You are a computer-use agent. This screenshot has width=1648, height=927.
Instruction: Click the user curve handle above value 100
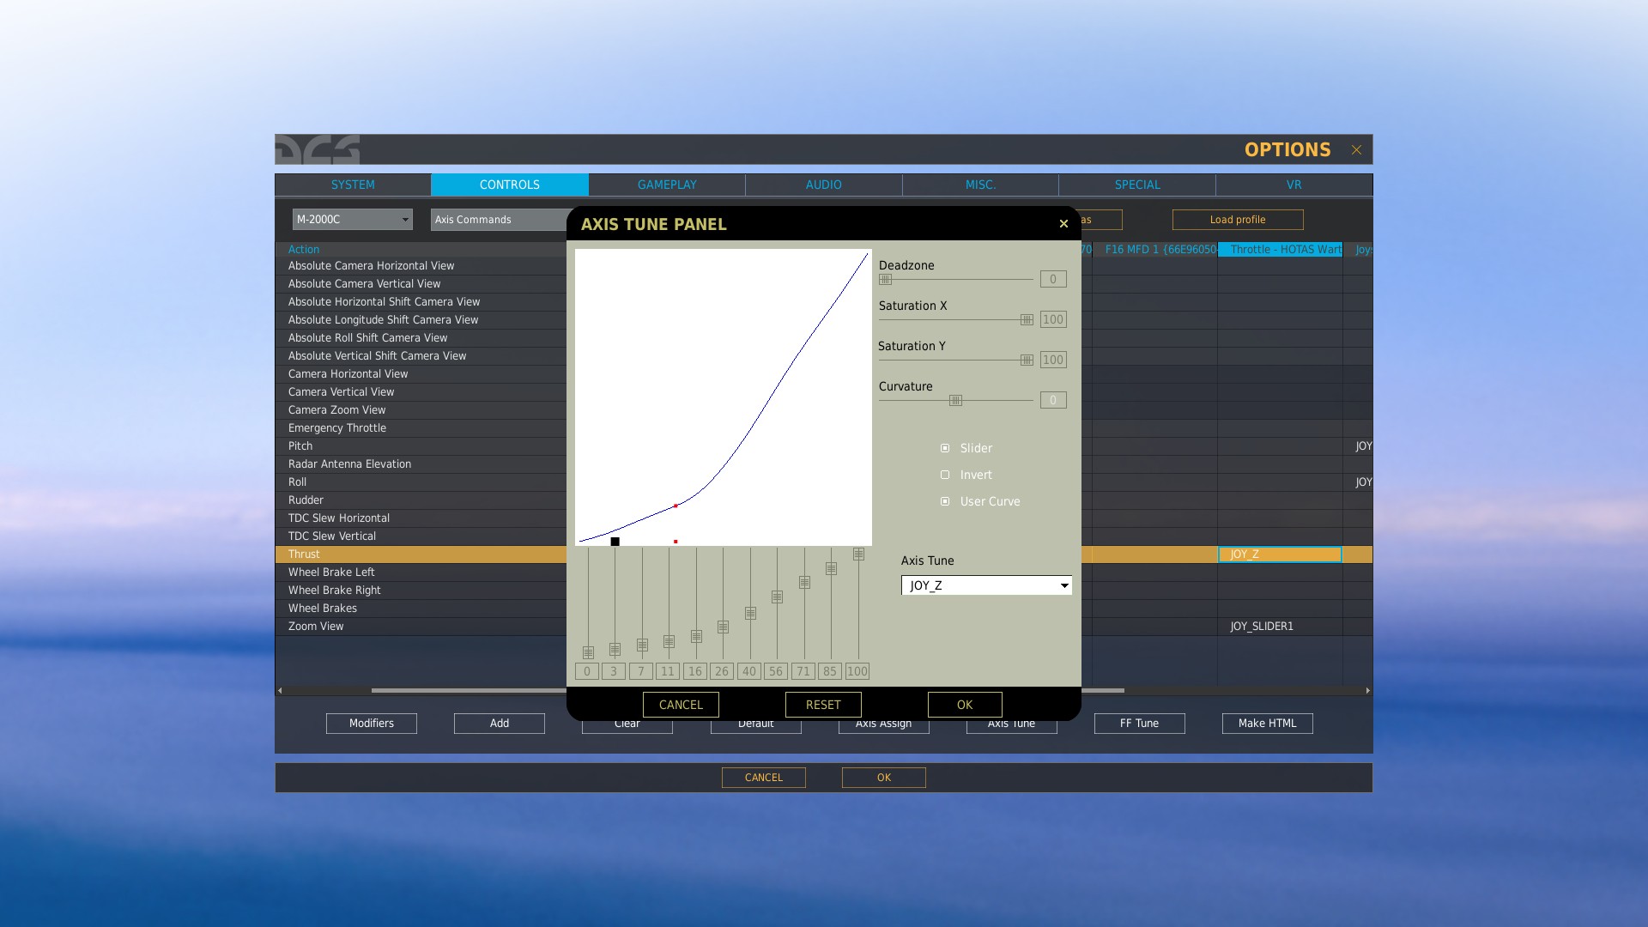click(858, 555)
